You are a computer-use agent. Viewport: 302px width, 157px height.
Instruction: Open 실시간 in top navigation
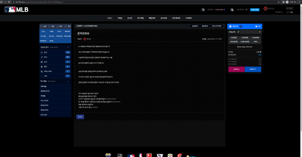(x=129, y=18)
